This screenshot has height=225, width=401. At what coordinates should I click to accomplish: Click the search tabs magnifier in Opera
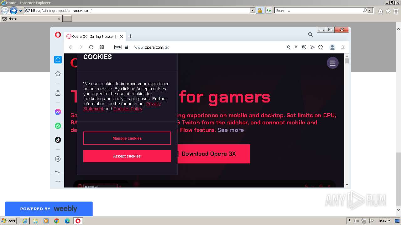(310, 34)
